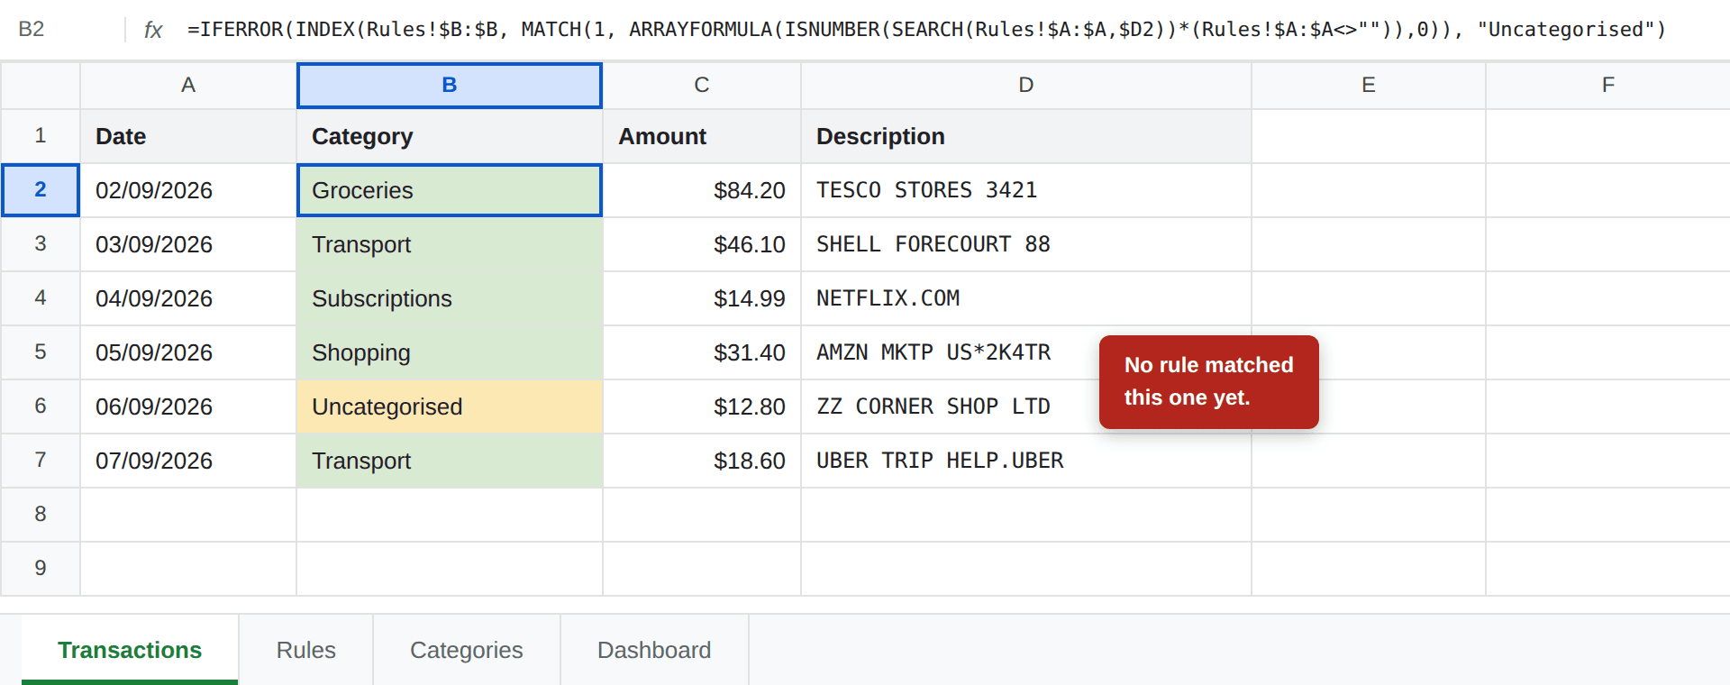The width and height of the screenshot is (1730, 685).
Task: Click the Category header cell
Action: (450, 136)
